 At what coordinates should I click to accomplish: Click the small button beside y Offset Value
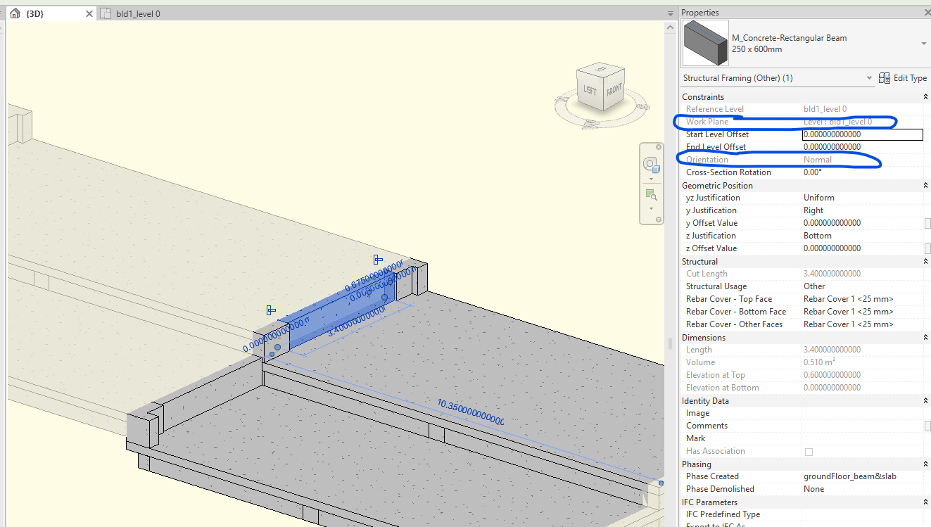coord(927,223)
